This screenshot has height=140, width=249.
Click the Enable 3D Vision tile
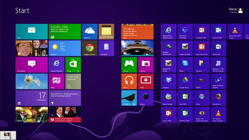pyautogui.click(x=185, y=48)
